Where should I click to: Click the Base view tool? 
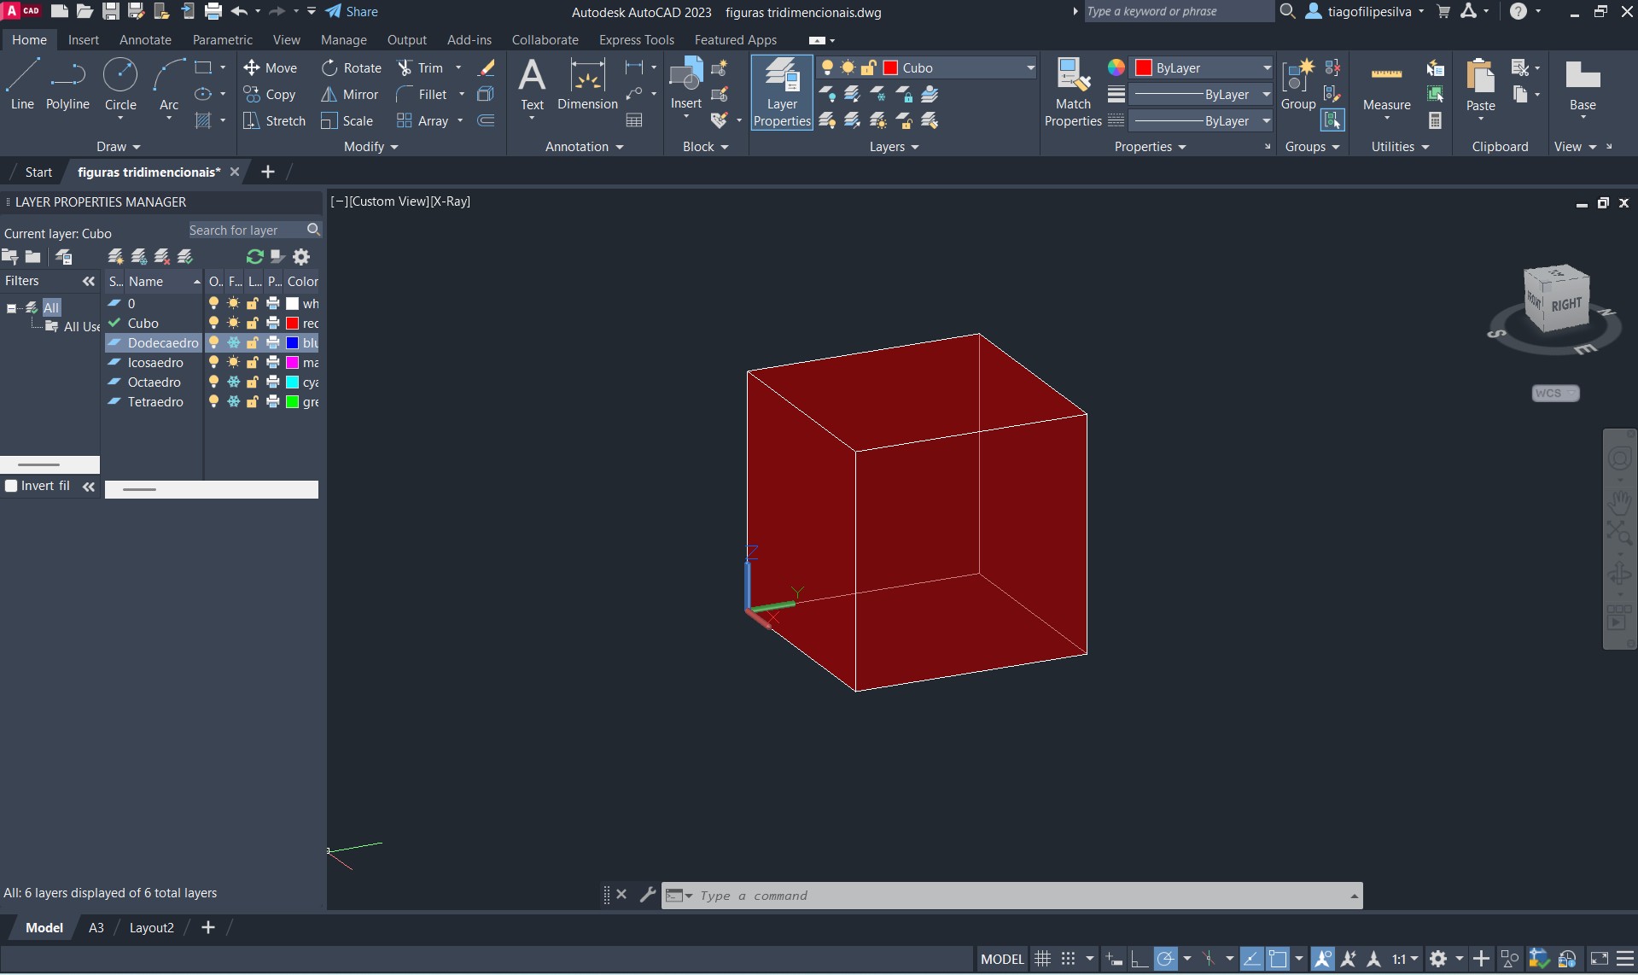[1583, 86]
